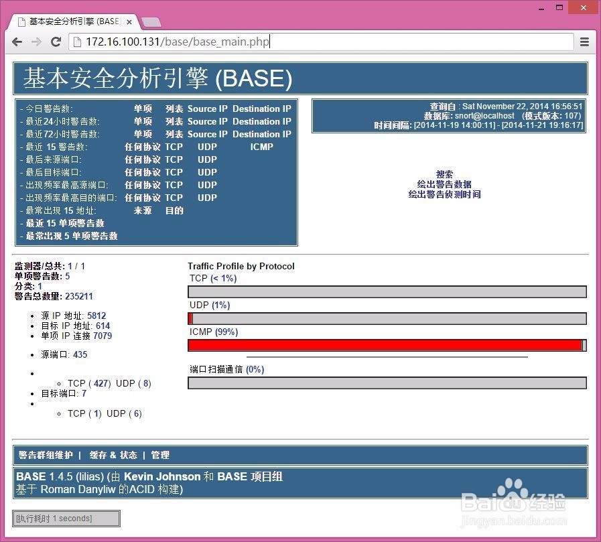Open Chrome's hamburger menu
Image resolution: width=601 pixels, height=542 pixels.
584,42
